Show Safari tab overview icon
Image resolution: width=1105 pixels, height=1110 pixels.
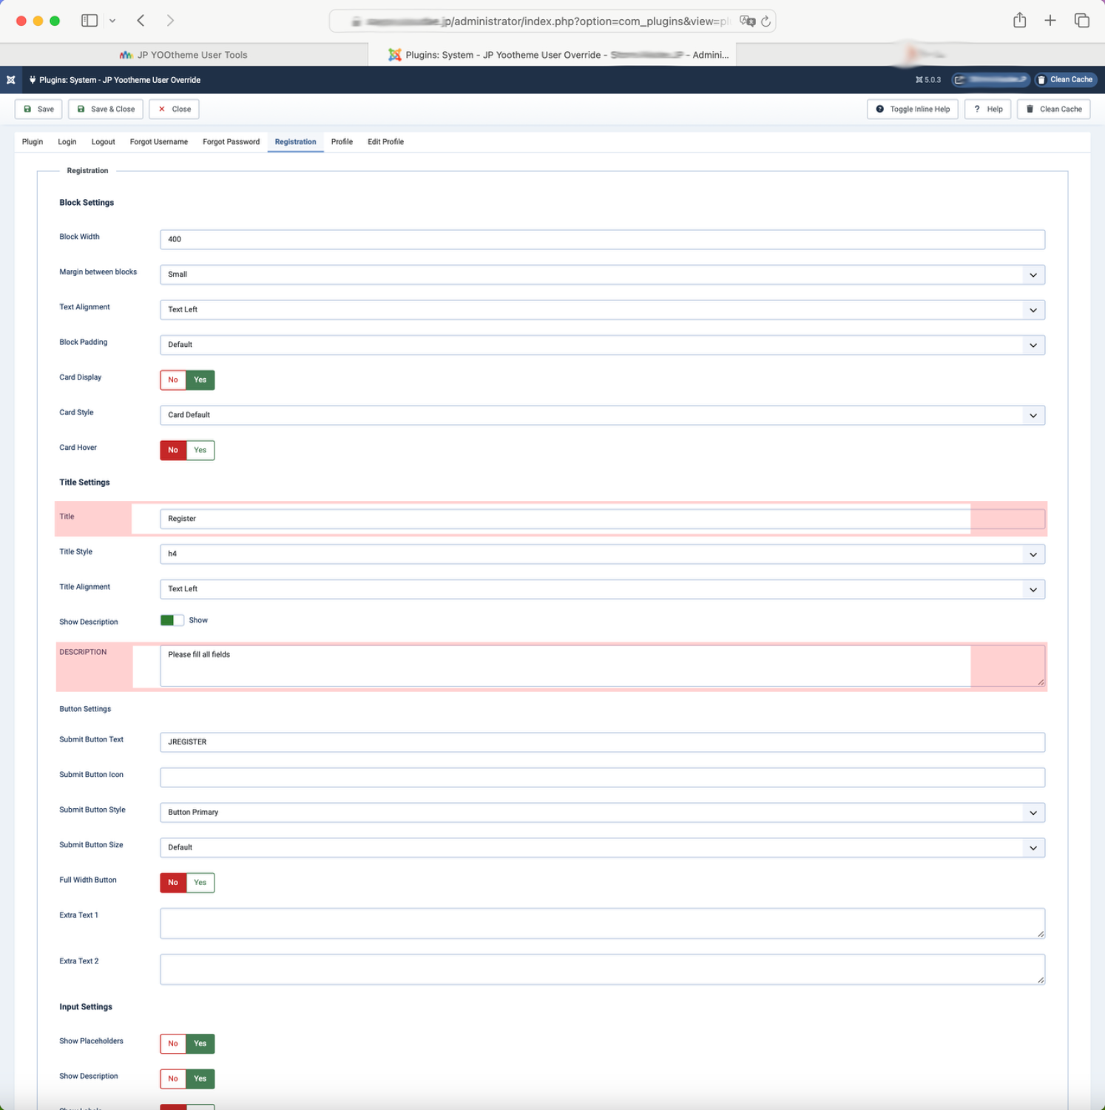pyautogui.click(x=1081, y=21)
